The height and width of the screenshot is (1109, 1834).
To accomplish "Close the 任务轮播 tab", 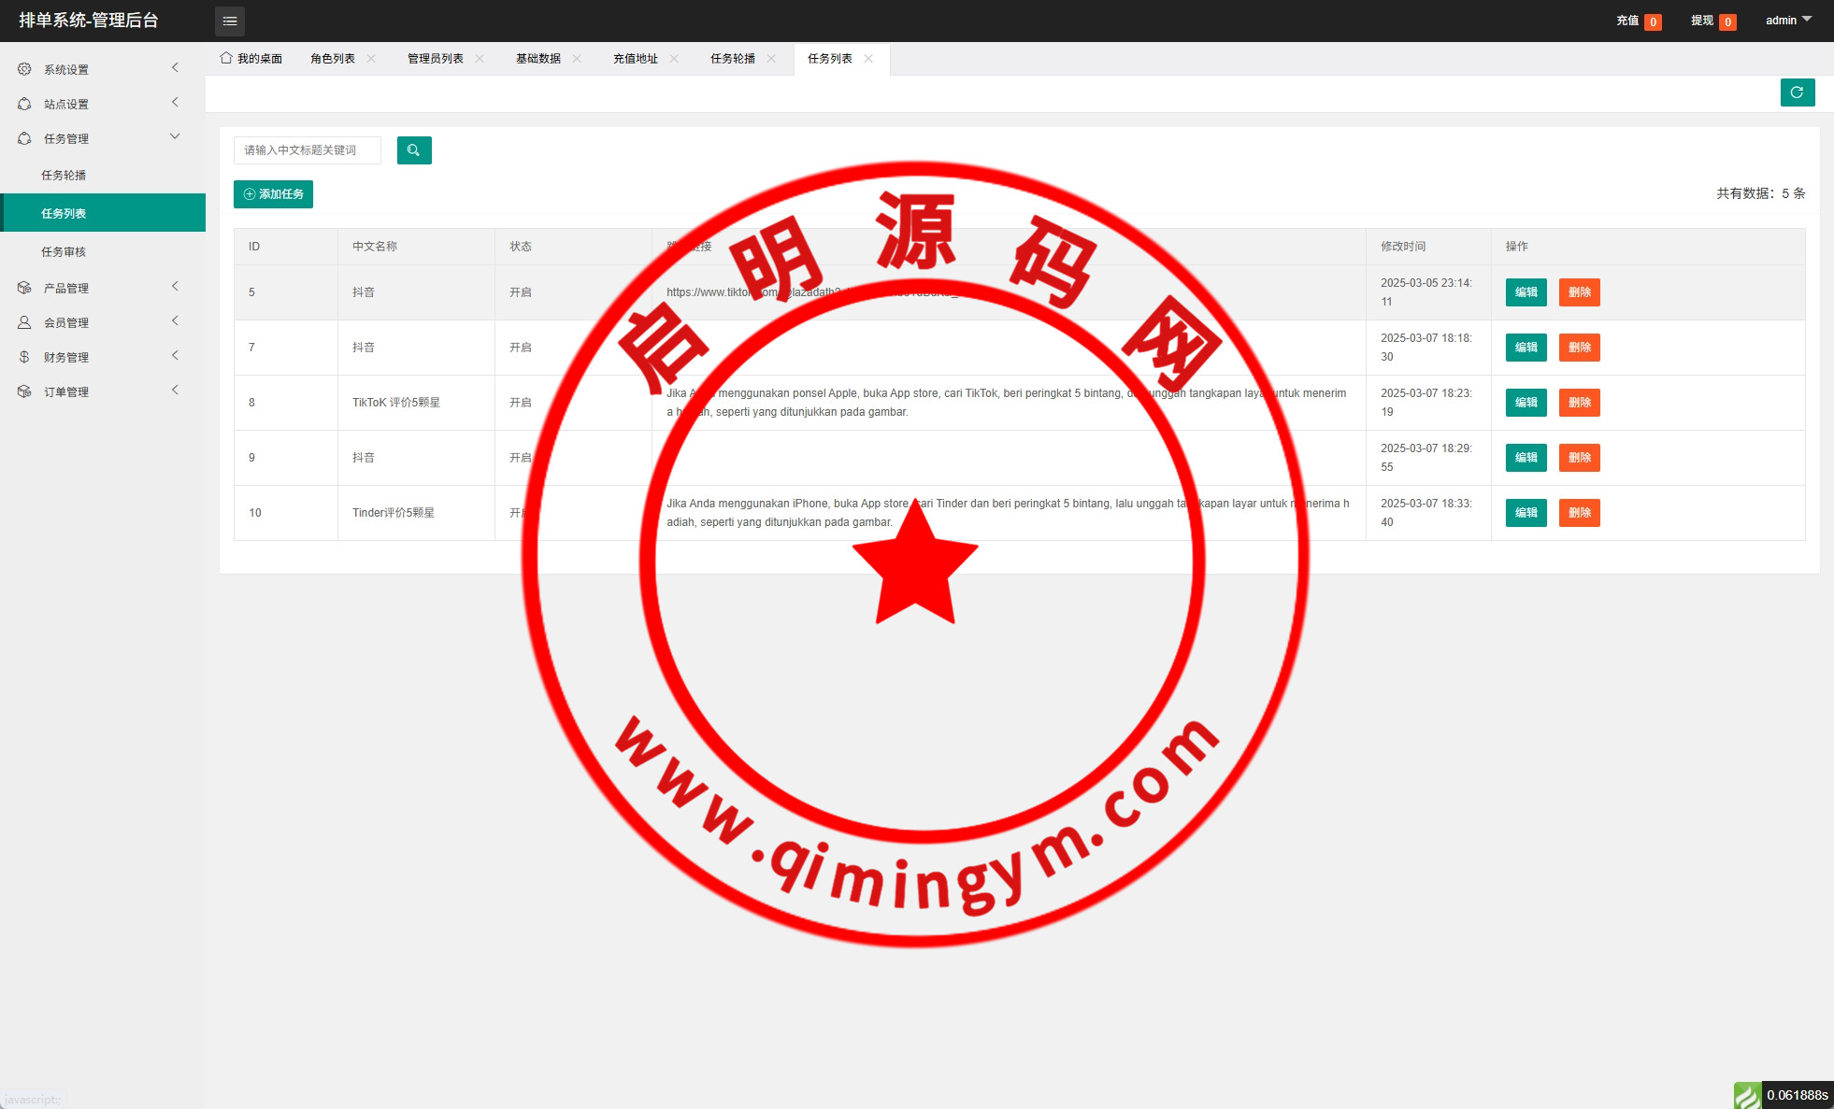I will coord(771,59).
